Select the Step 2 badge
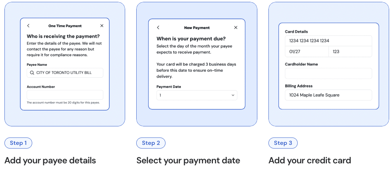Image resolution: width=391 pixels, height=170 pixels. pos(151,143)
